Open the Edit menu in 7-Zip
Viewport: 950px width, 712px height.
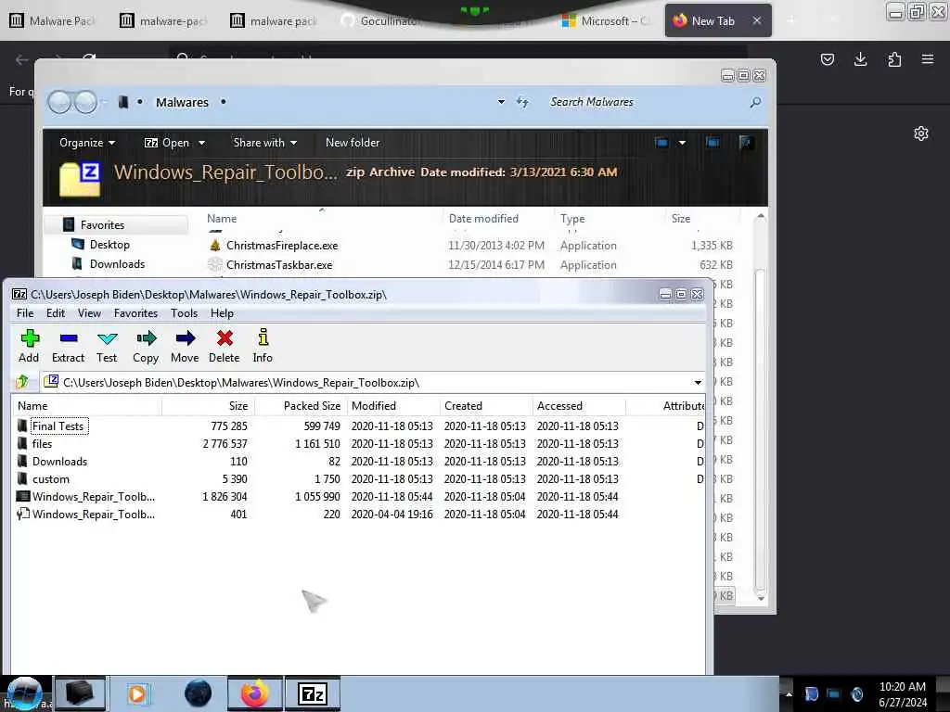55,313
